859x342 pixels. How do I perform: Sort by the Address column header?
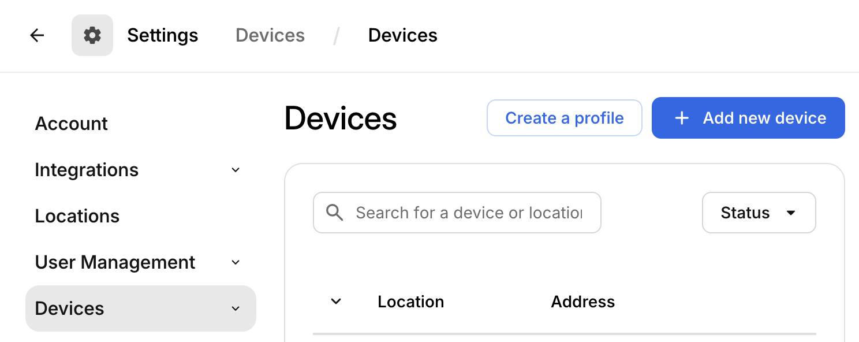582,302
